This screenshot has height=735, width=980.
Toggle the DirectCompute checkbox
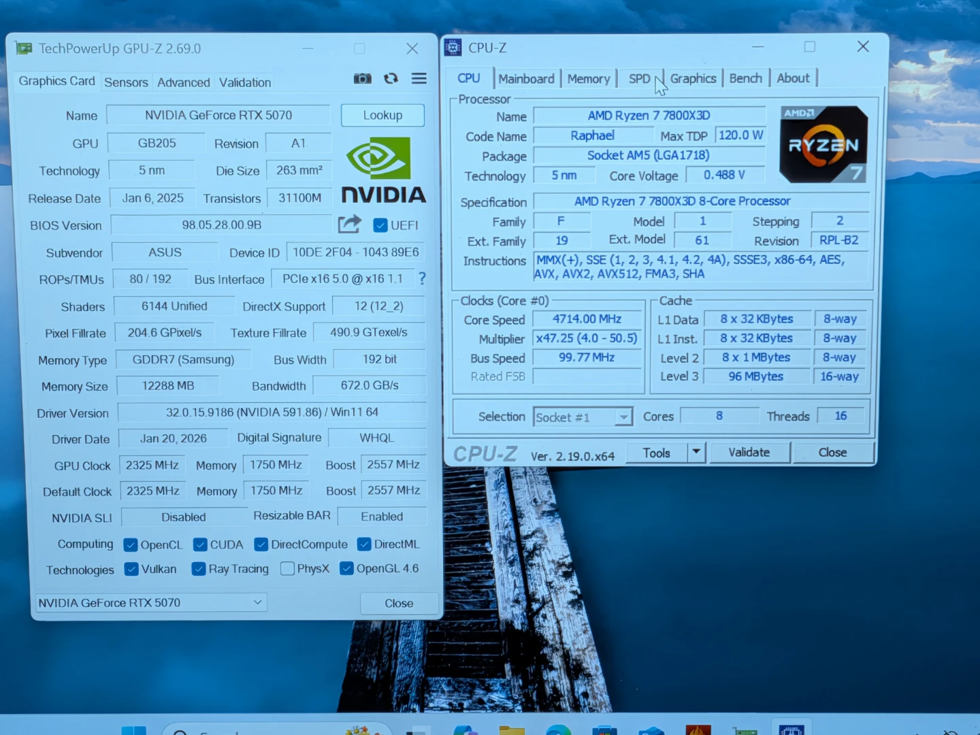tap(261, 544)
